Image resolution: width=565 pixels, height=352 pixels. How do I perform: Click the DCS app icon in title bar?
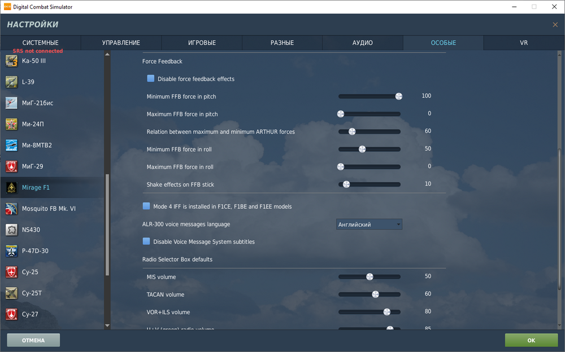pyautogui.click(x=7, y=6)
